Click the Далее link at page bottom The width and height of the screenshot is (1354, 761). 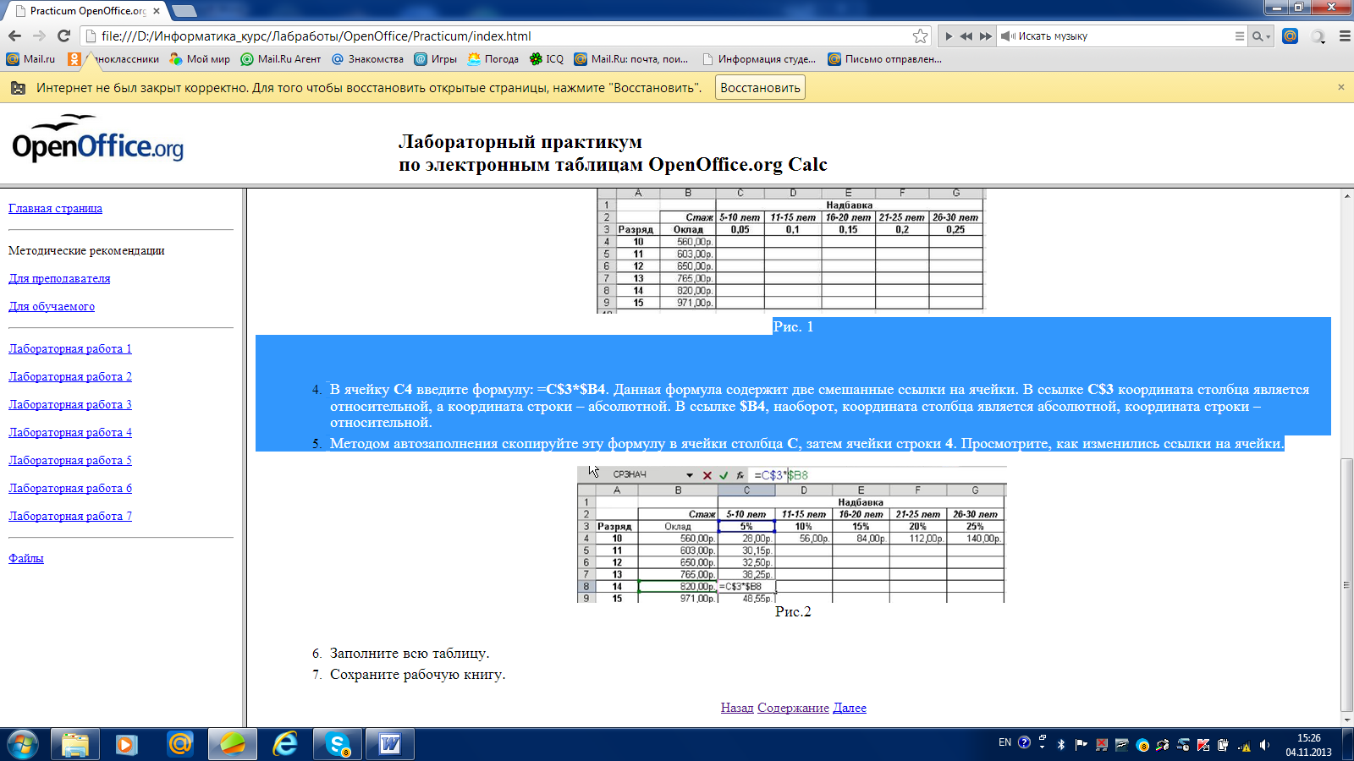(x=850, y=708)
